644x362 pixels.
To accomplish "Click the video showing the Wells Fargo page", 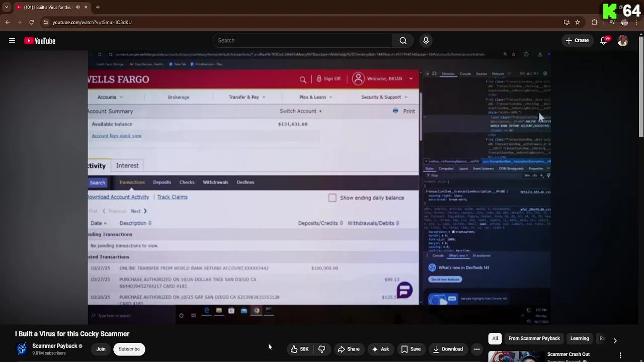I will [319, 187].
